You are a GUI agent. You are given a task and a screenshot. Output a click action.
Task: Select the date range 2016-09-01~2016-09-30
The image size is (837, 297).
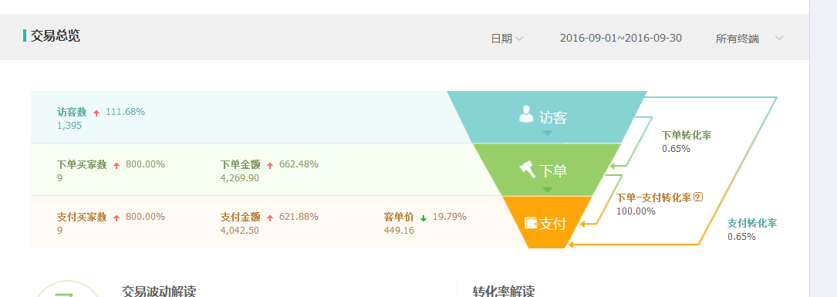(621, 38)
